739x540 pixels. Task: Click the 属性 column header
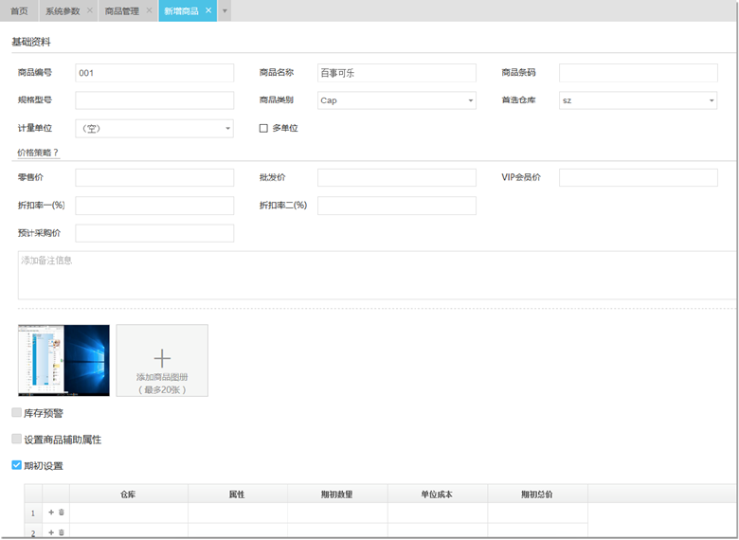(238, 495)
